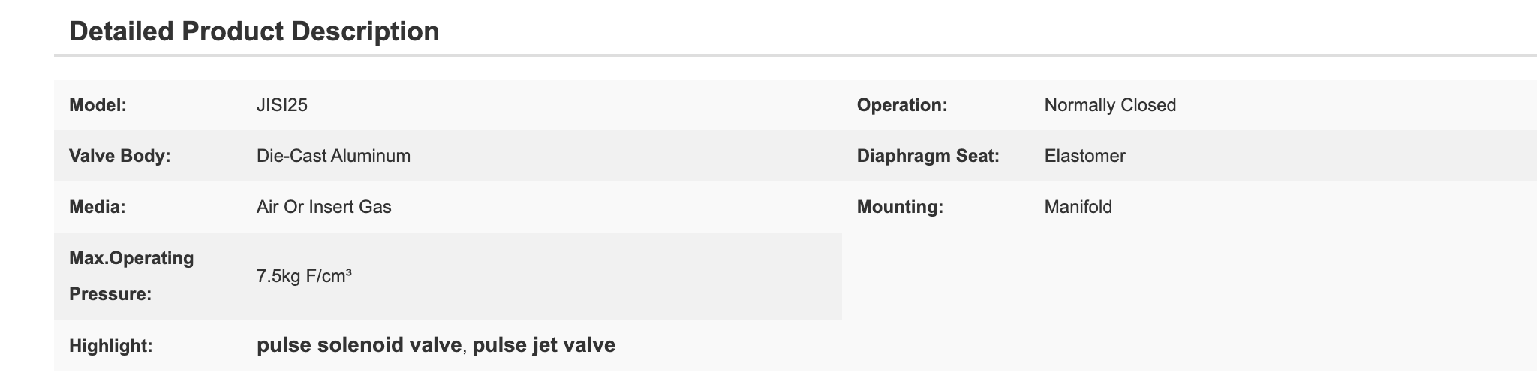1537x381 pixels.
Task: Click the Model value JISI25
Action: tap(282, 105)
